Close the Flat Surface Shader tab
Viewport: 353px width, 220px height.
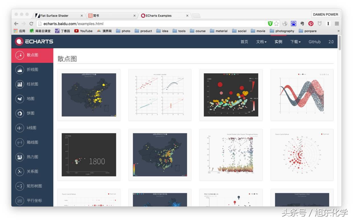pos(82,16)
